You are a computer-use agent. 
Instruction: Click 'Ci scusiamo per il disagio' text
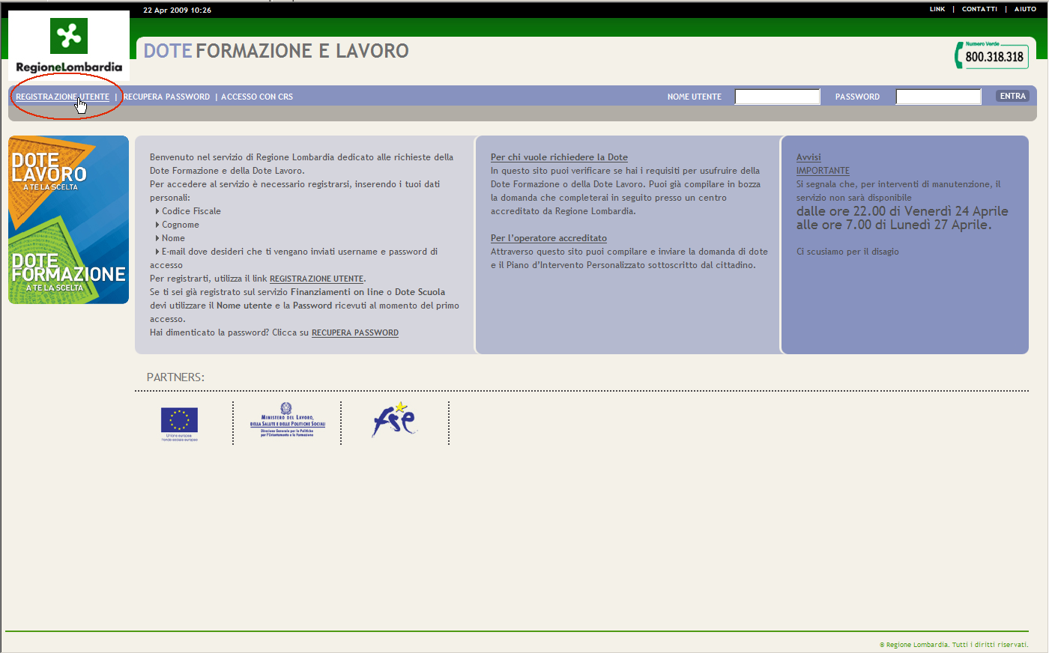point(847,252)
